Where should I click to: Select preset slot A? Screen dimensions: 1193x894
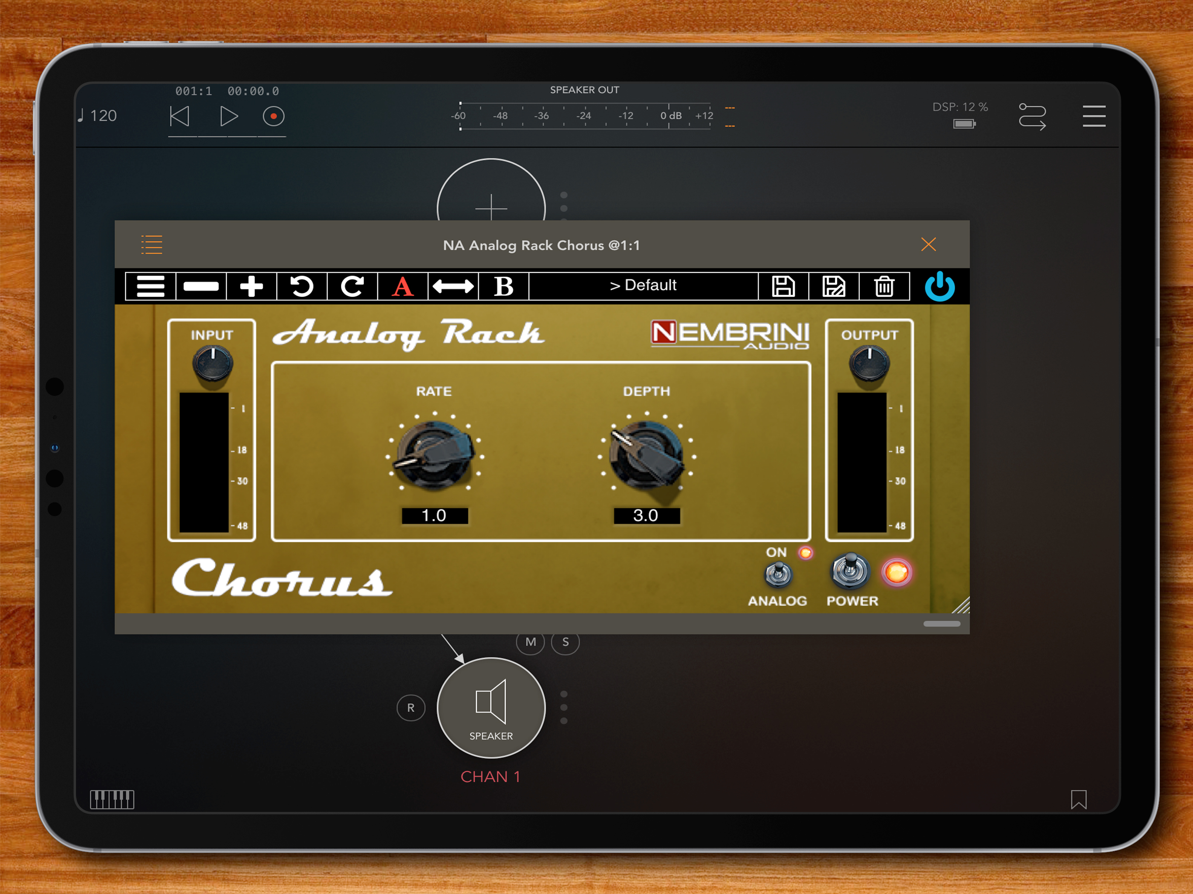(402, 286)
